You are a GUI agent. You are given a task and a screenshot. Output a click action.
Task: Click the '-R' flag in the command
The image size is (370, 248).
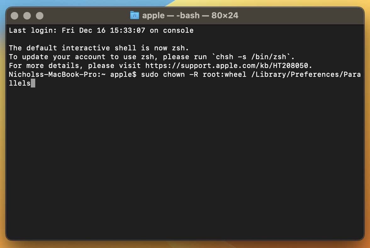(x=193, y=75)
